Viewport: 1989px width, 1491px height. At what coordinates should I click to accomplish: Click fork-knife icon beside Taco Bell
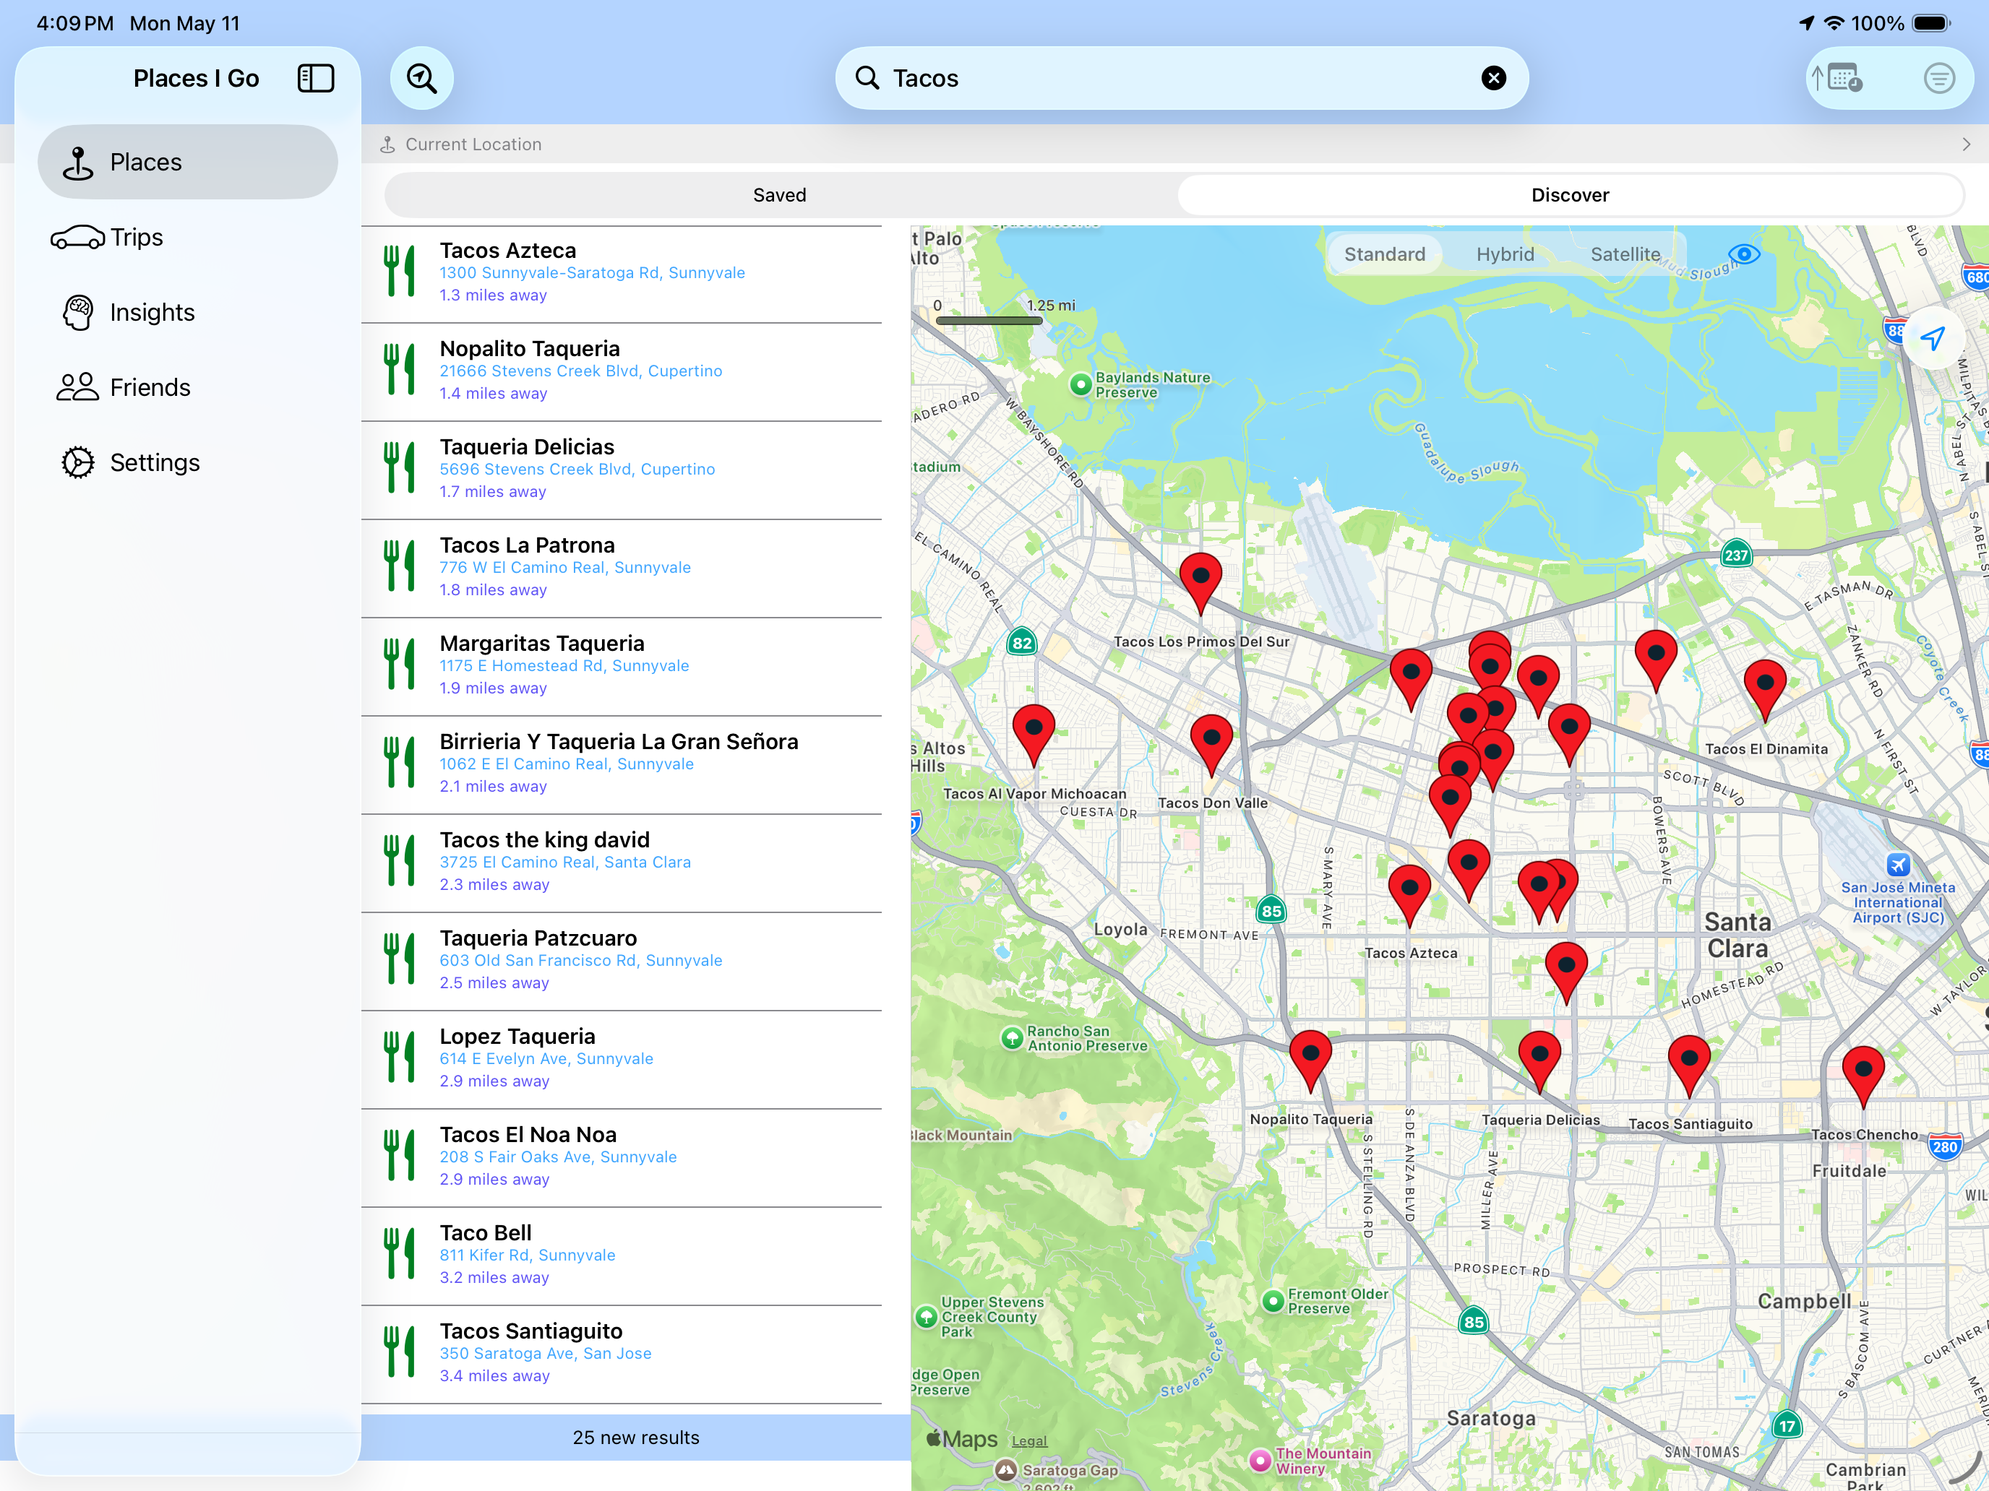pos(399,1254)
